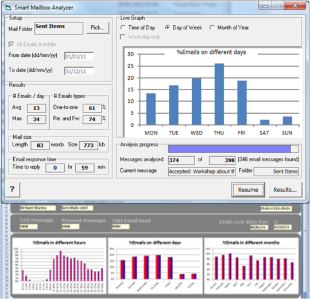Click the THU bar in live graph
The image size is (310, 299).
click(x=219, y=94)
